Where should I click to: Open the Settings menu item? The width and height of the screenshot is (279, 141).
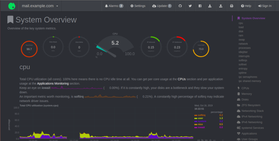coord(138,6)
